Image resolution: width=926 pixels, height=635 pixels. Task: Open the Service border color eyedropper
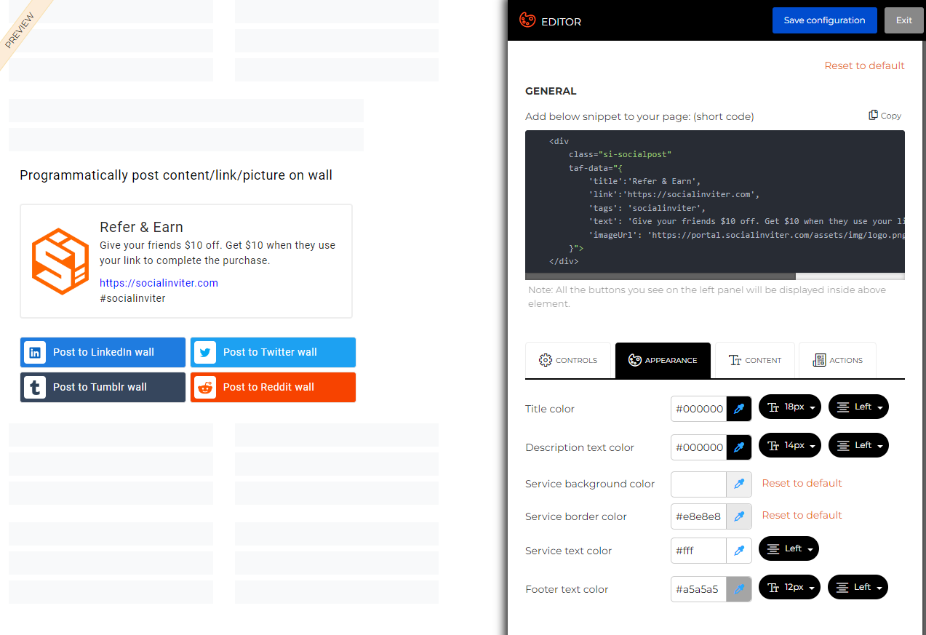[739, 516]
